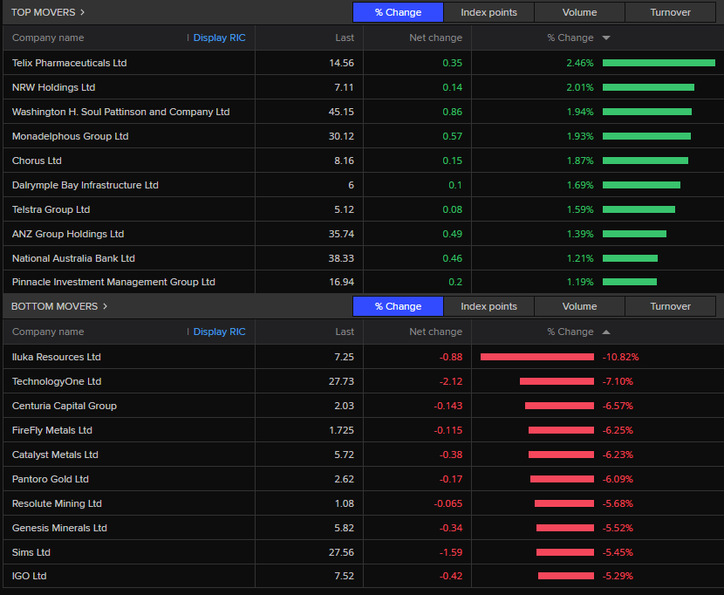Viewport: 724px width, 595px height.
Task: Click -5.29% value for IGO Ltd
Action: (618, 576)
